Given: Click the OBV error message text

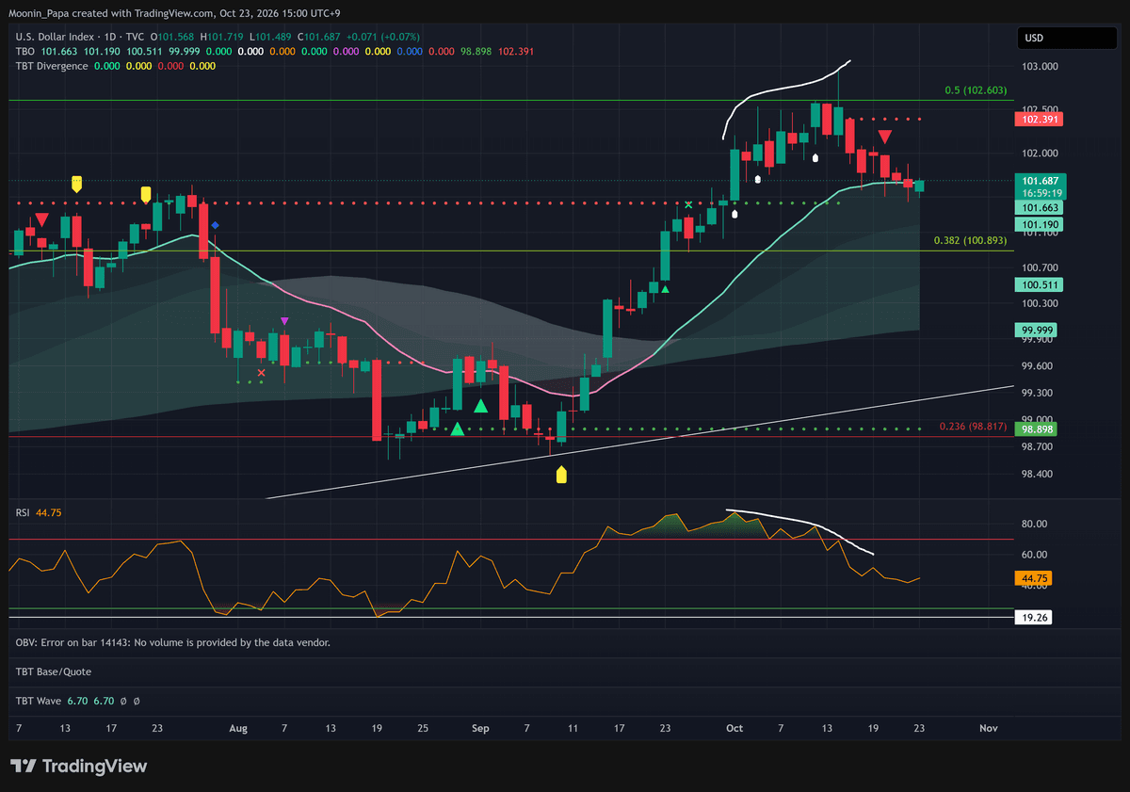Looking at the screenshot, I should [x=173, y=642].
